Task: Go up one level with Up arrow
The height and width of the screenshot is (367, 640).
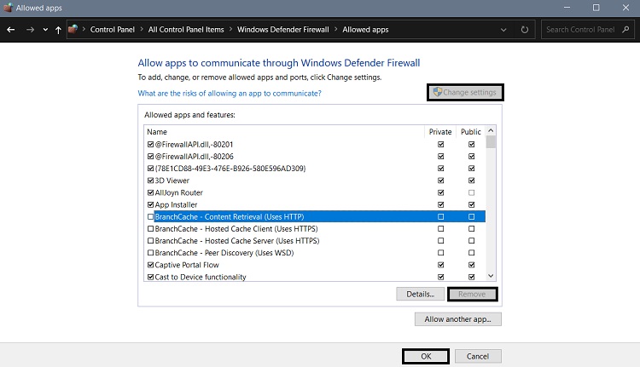Action: pos(58,30)
